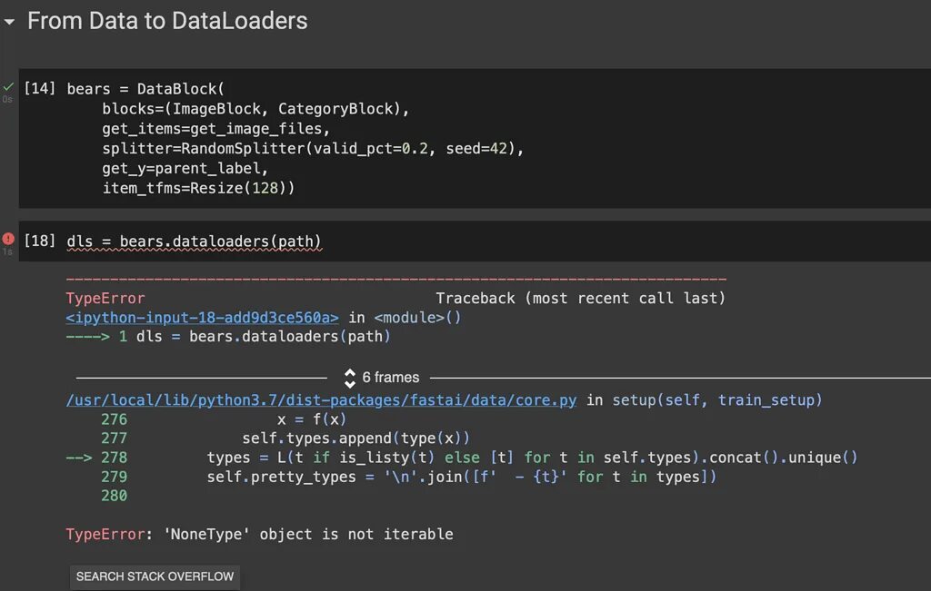Click the Traceback (most recent call last) text
Screen dimensions: 931x591
pos(581,298)
